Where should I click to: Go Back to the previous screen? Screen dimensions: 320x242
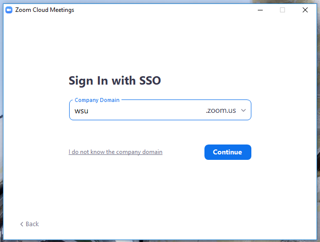[x=30, y=224]
